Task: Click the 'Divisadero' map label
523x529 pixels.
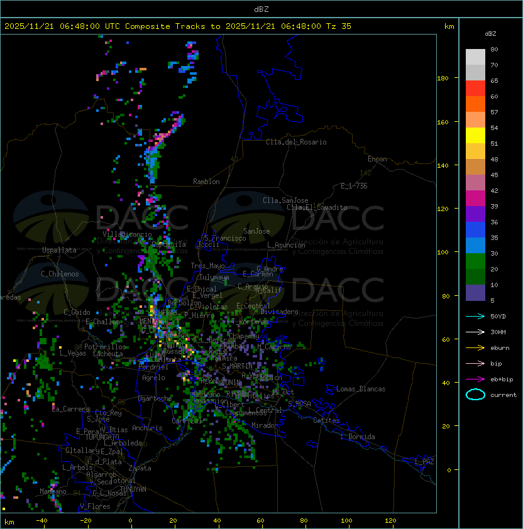Action: click(x=280, y=312)
